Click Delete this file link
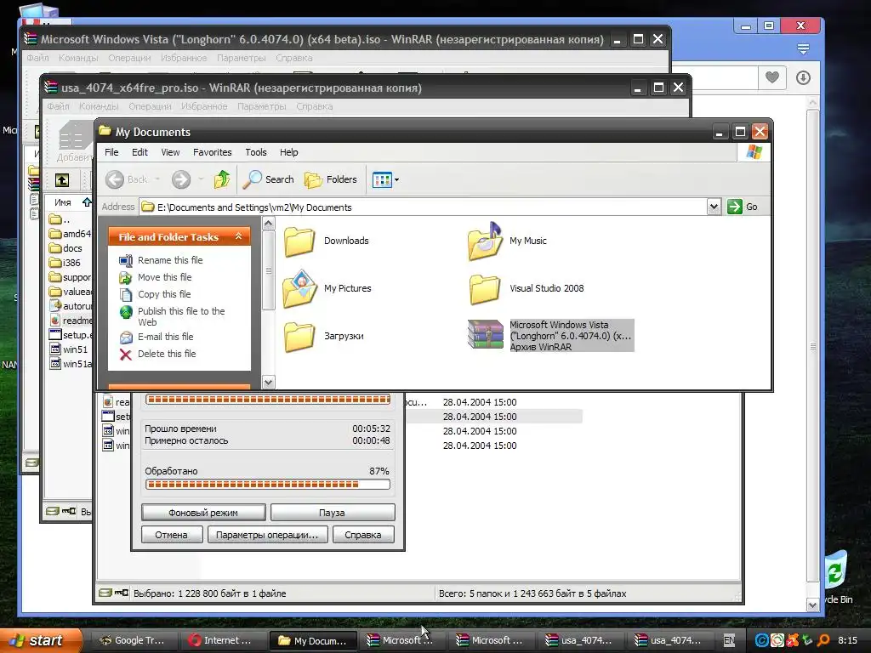871x653 pixels. (167, 354)
